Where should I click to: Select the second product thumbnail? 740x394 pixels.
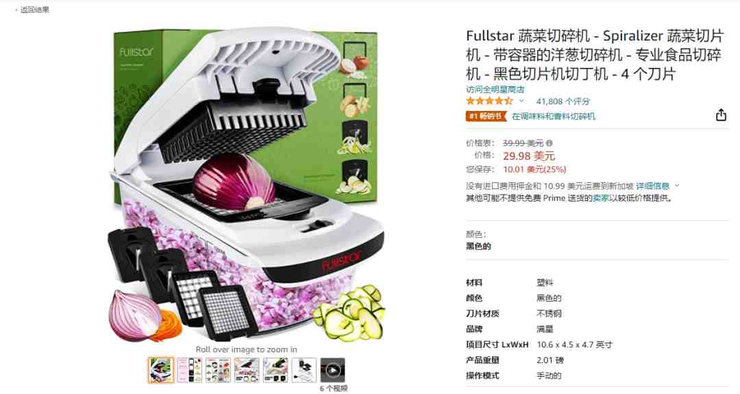click(x=189, y=370)
